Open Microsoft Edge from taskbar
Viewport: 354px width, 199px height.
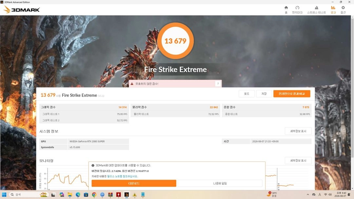click(x=78, y=195)
